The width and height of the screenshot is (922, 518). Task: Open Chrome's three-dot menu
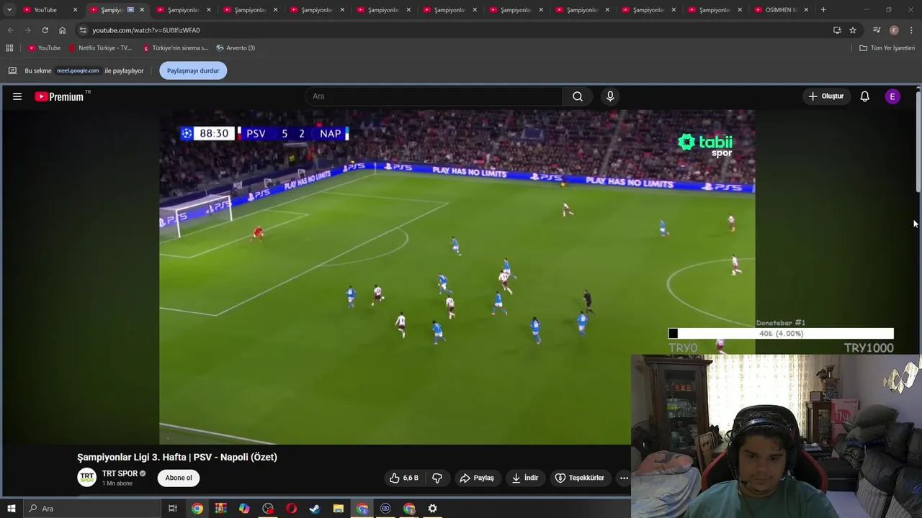pos(911,30)
